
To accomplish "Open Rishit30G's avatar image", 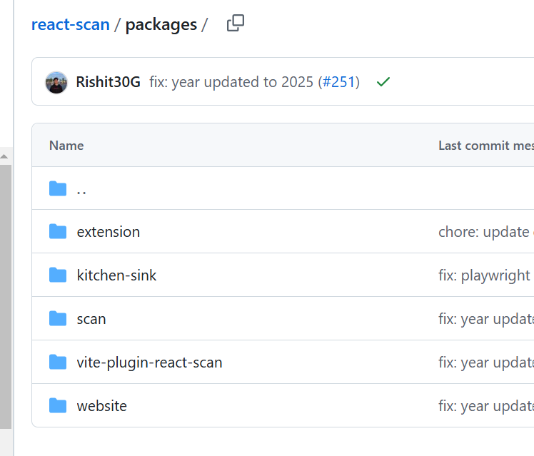I will [56, 82].
